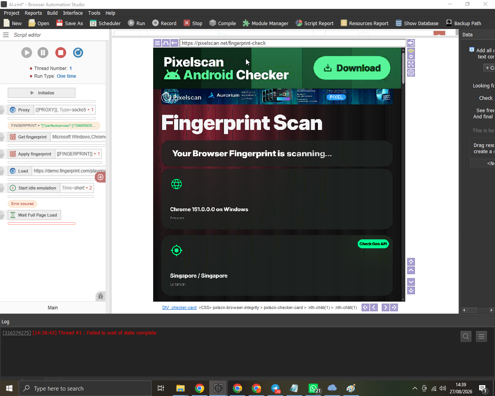Screen dimensions: 495x396
Task: Click the Download button on the Pixelscan page
Action: pos(352,68)
